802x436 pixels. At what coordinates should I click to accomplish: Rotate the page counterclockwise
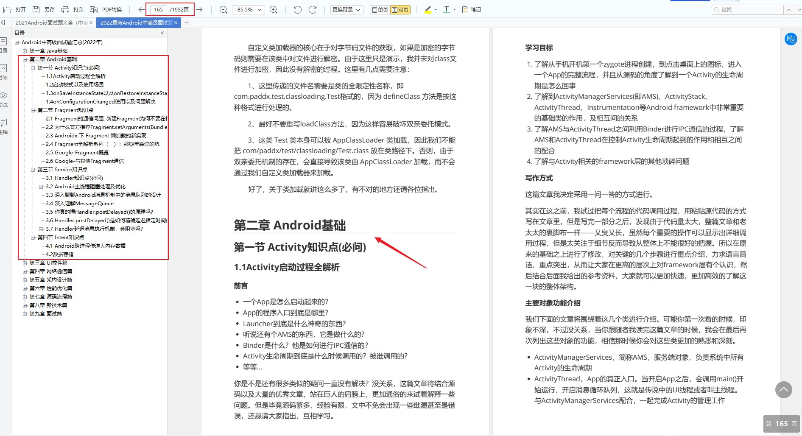297,9
